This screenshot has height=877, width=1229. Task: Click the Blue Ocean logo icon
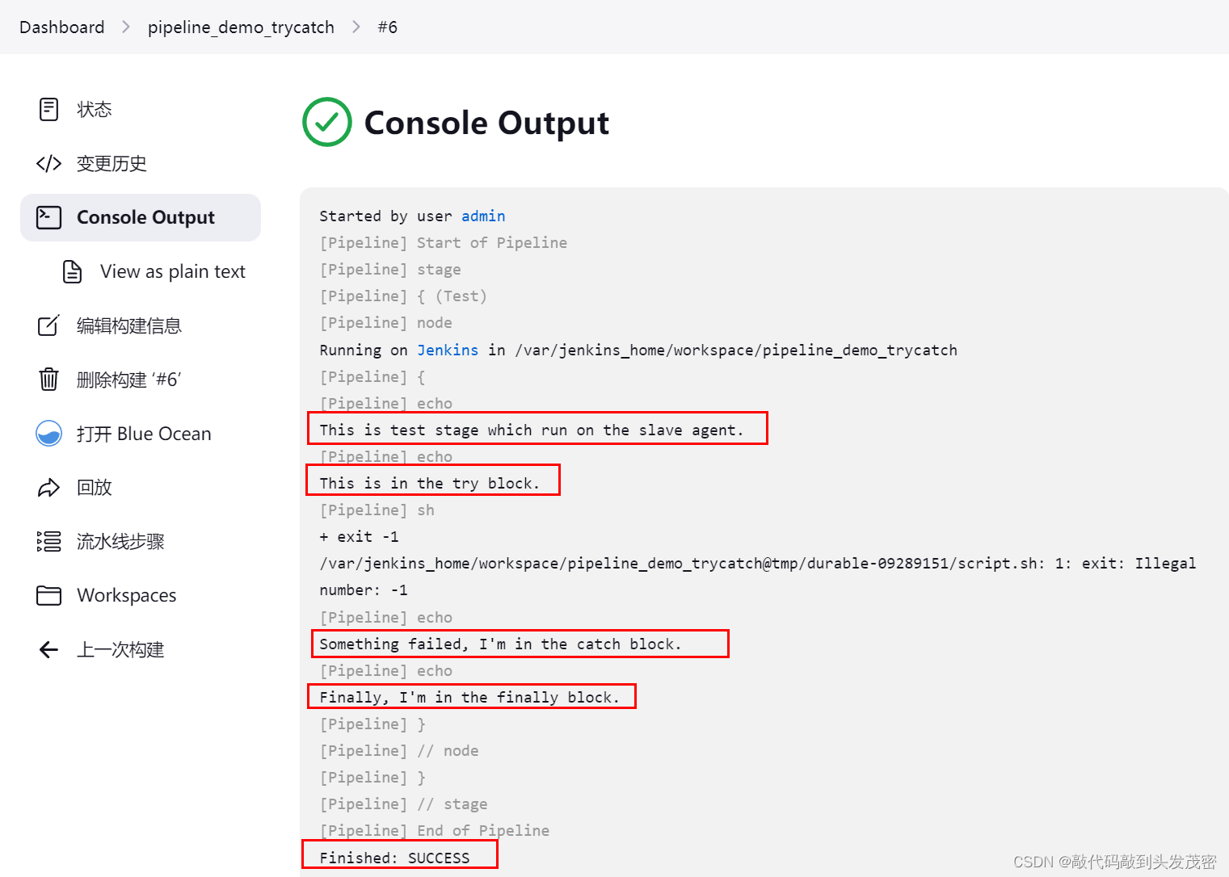click(x=48, y=434)
